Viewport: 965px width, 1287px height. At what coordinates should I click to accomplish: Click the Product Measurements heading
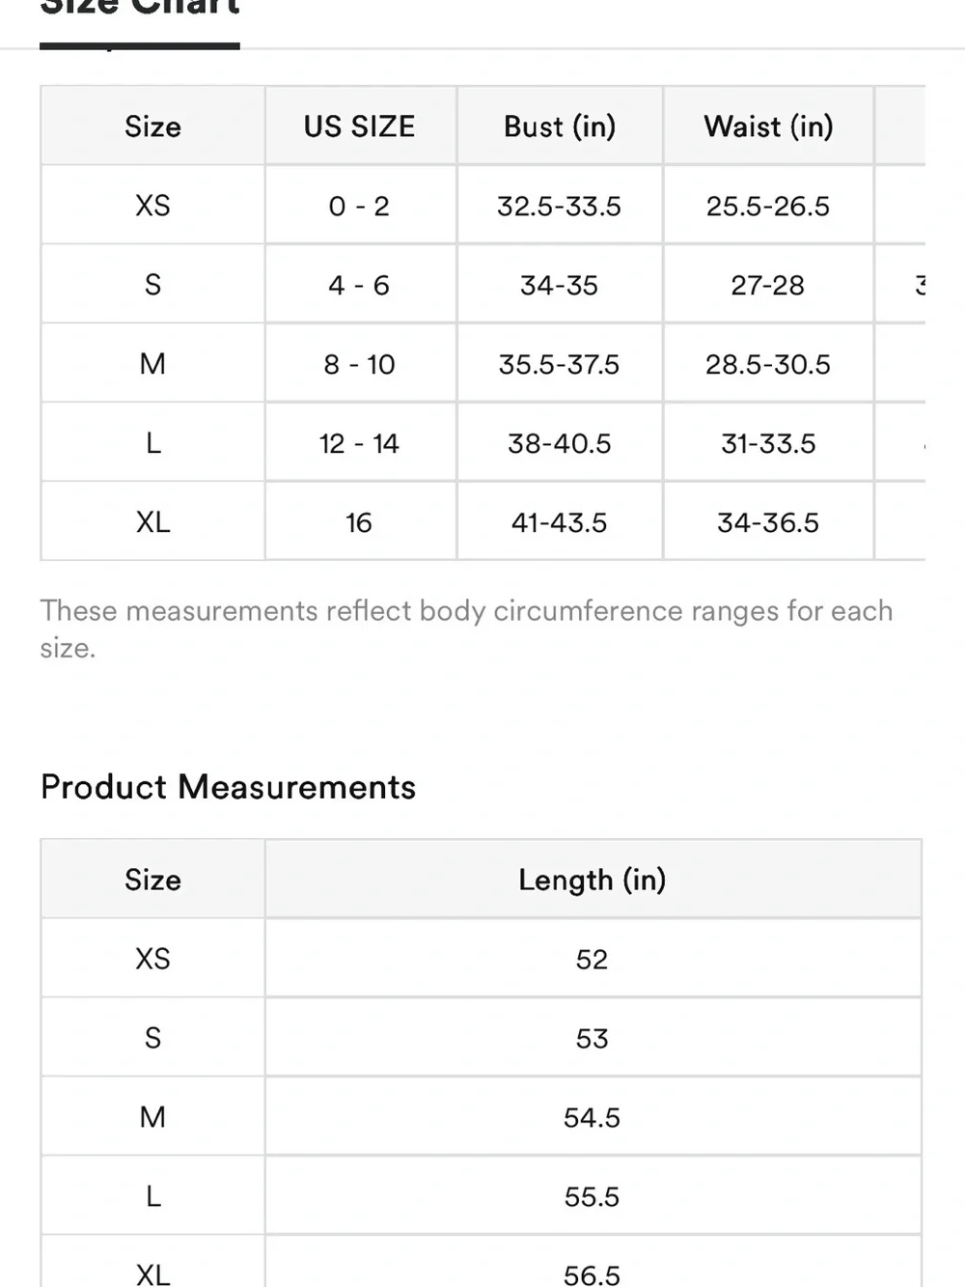coord(228,786)
